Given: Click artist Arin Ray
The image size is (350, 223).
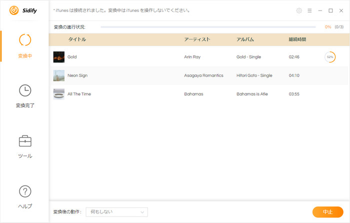Looking at the screenshot, I should click(x=192, y=57).
